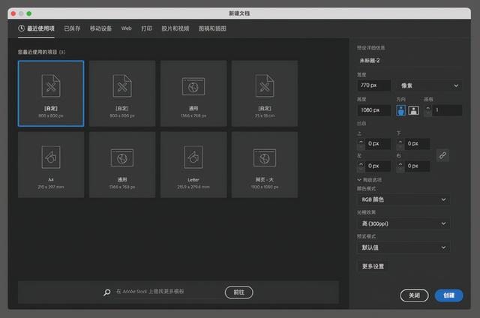Click the artboards count stepper arrows
Screen dimensions: 480x318
coord(427,110)
